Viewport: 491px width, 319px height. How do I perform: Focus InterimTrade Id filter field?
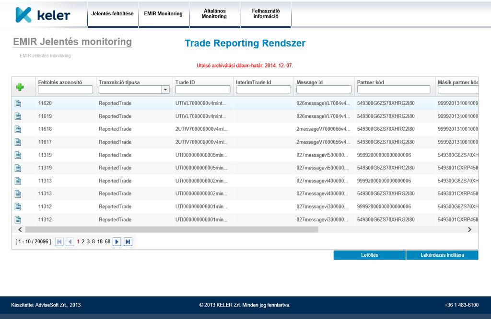[263, 90]
